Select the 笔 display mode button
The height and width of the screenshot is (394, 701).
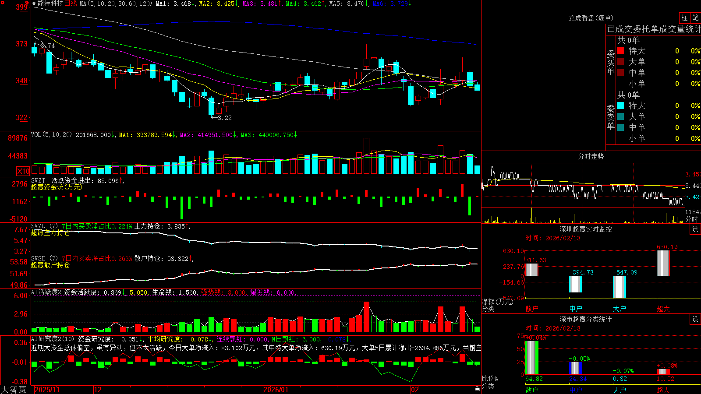pos(695,18)
